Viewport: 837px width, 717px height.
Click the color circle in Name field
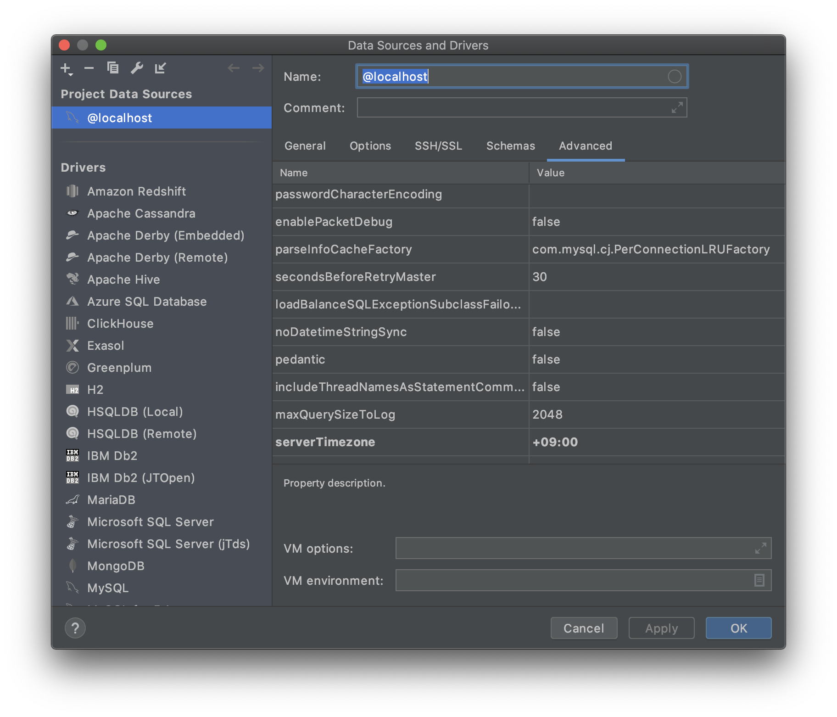(x=674, y=76)
